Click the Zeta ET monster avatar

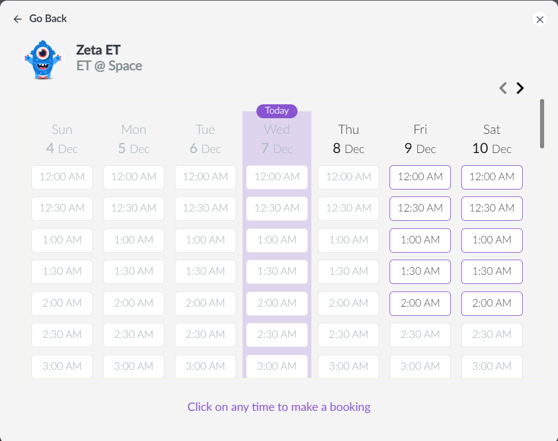[43, 60]
